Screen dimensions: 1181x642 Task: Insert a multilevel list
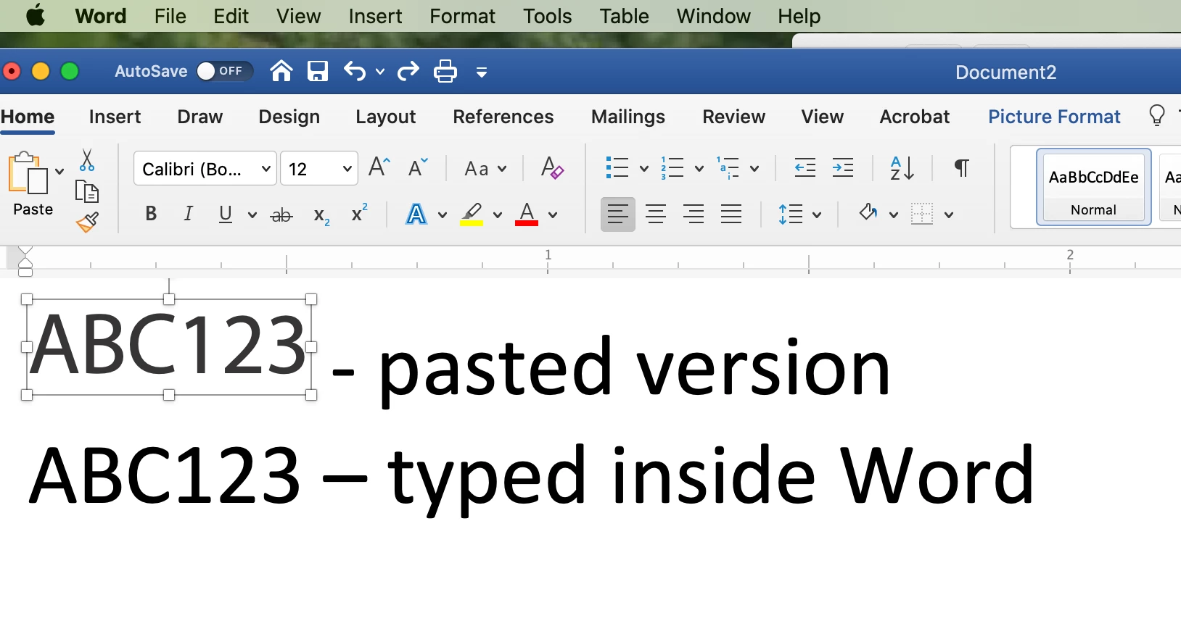point(728,168)
